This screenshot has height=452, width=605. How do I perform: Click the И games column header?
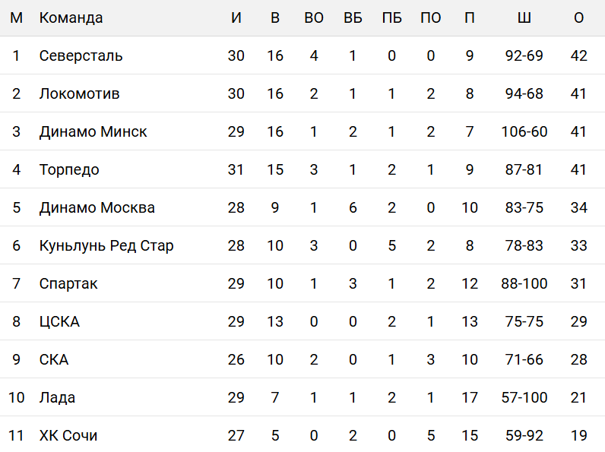[x=236, y=17]
